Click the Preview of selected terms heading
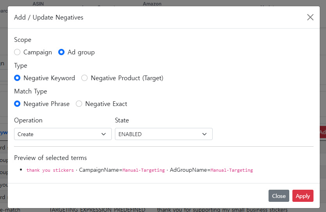 pos(50,158)
